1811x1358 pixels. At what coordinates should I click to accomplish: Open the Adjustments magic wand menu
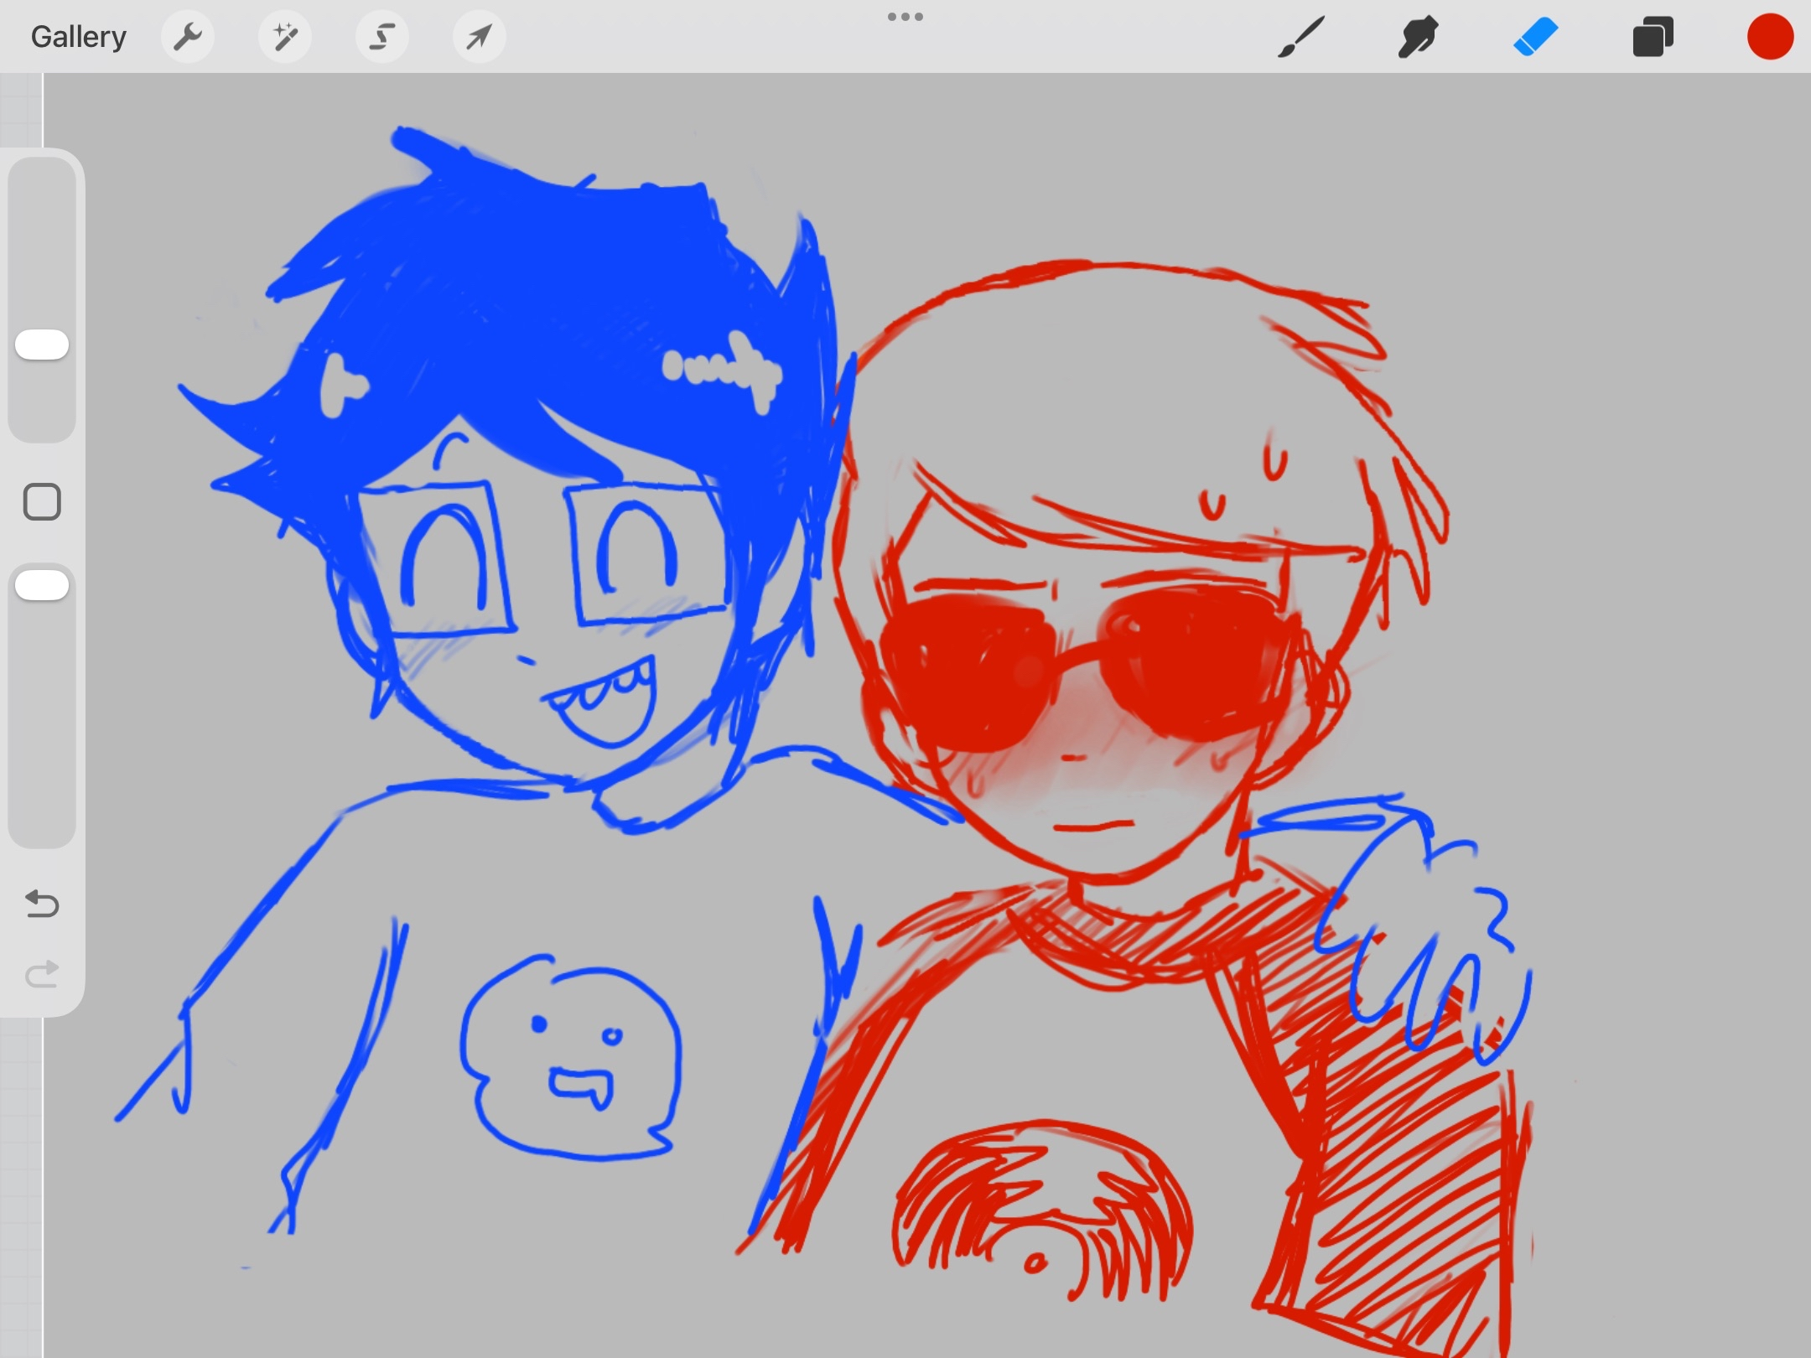tap(285, 37)
